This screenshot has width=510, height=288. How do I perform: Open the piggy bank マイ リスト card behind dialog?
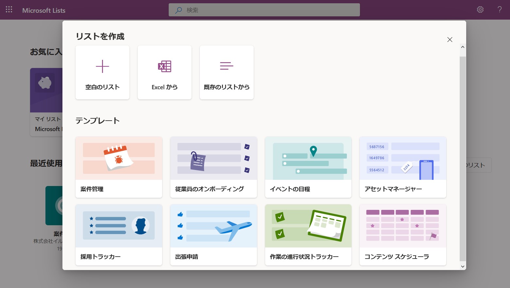46,102
